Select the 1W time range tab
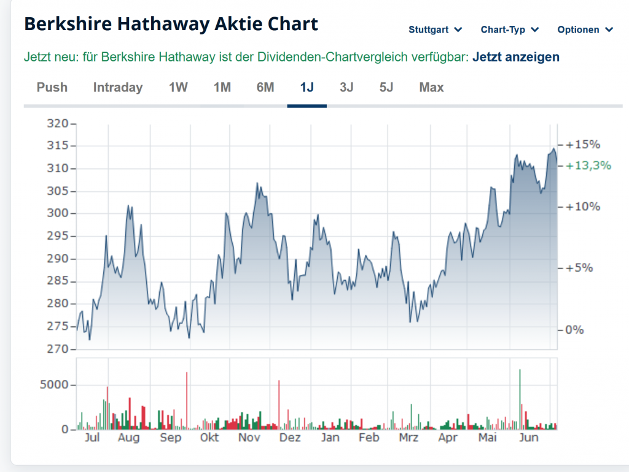This screenshot has width=629, height=472. click(178, 87)
